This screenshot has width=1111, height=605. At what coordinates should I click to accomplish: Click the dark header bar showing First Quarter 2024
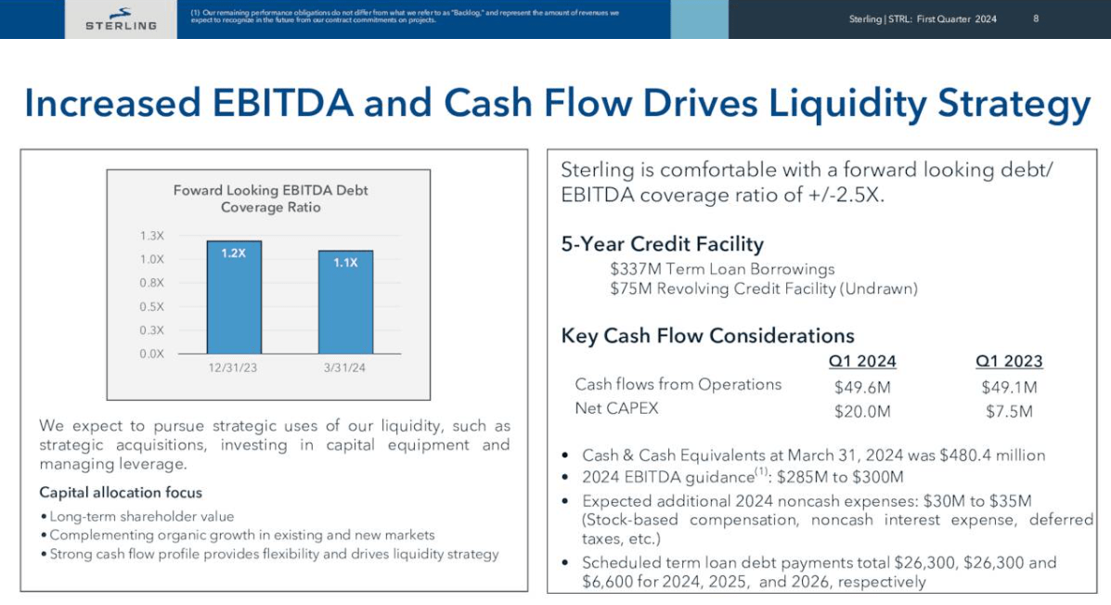point(924,18)
